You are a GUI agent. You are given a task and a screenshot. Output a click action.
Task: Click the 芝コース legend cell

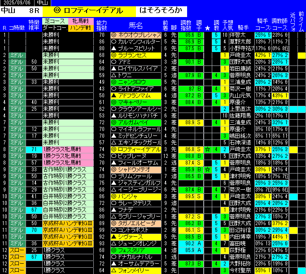click(55, 21)
